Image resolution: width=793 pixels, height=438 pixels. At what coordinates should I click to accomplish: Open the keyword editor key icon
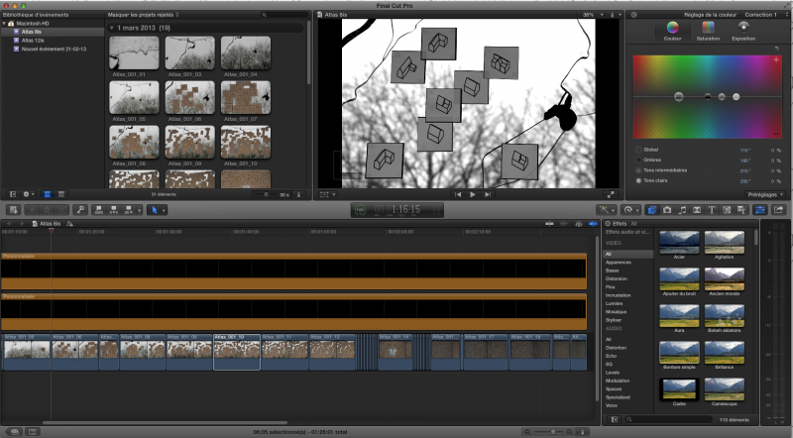[x=79, y=210]
